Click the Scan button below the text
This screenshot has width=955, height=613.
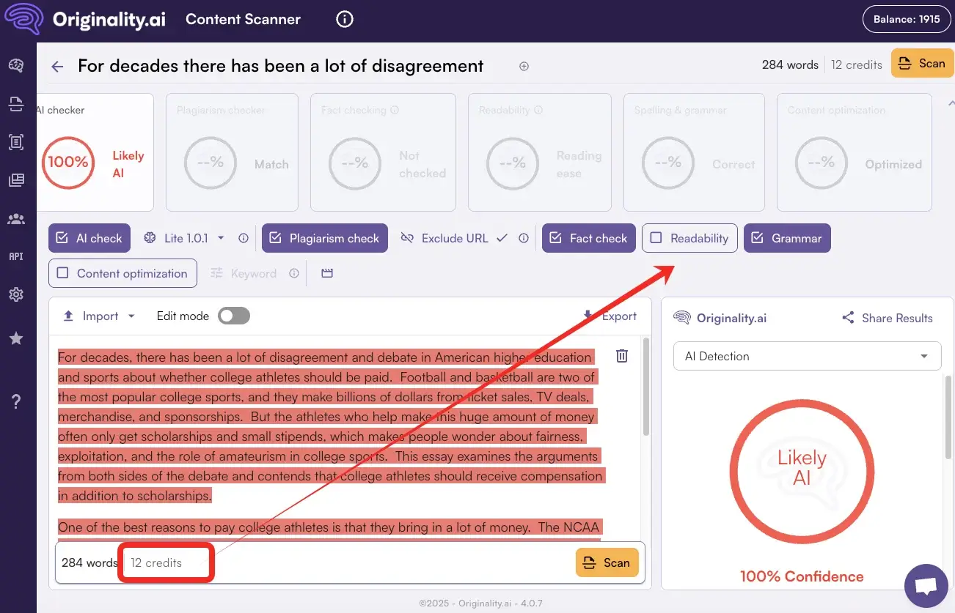click(x=607, y=562)
